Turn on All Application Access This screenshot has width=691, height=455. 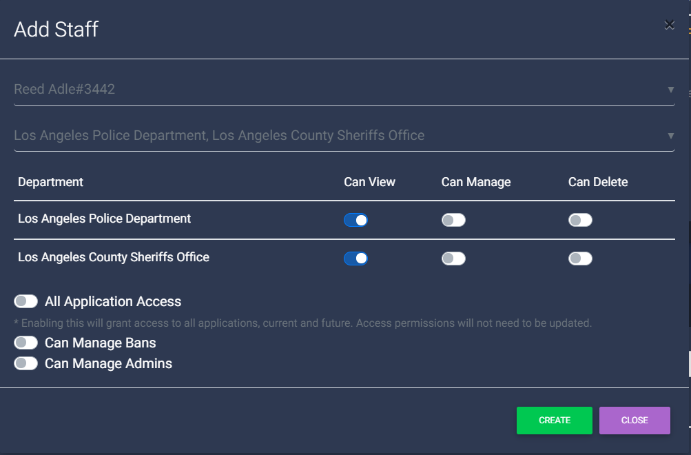25,301
